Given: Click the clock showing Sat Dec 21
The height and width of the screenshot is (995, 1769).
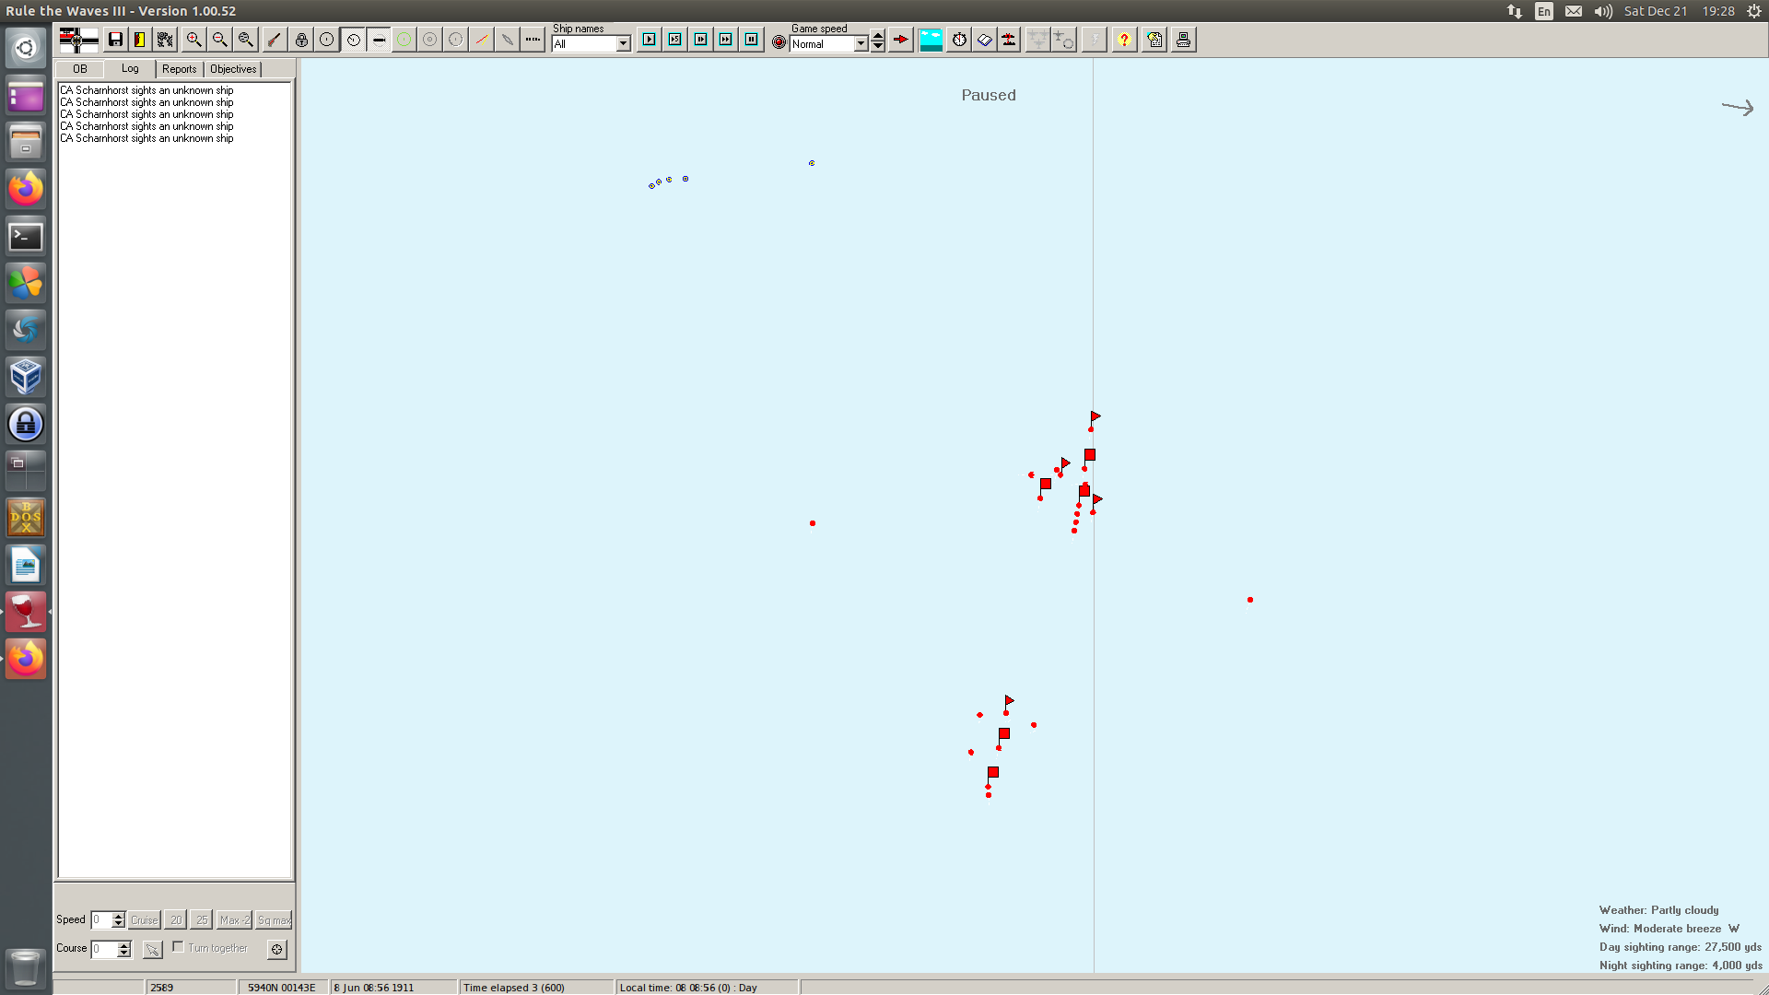Looking at the screenshot, I should (1680, 11).
